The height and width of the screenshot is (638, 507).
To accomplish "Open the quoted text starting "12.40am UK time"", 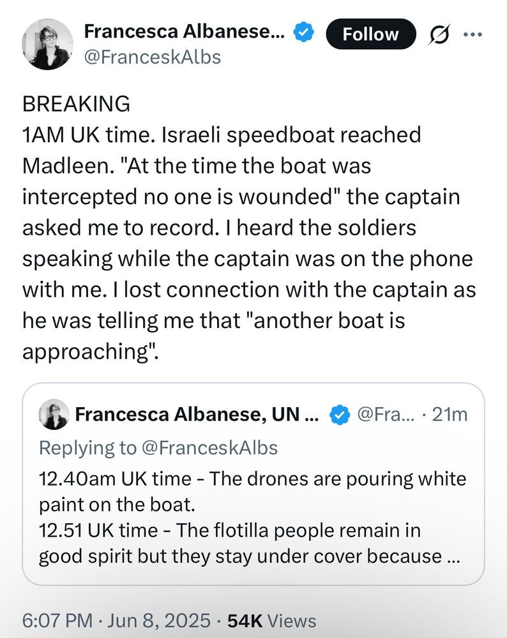I will click(x=252, y=478).
